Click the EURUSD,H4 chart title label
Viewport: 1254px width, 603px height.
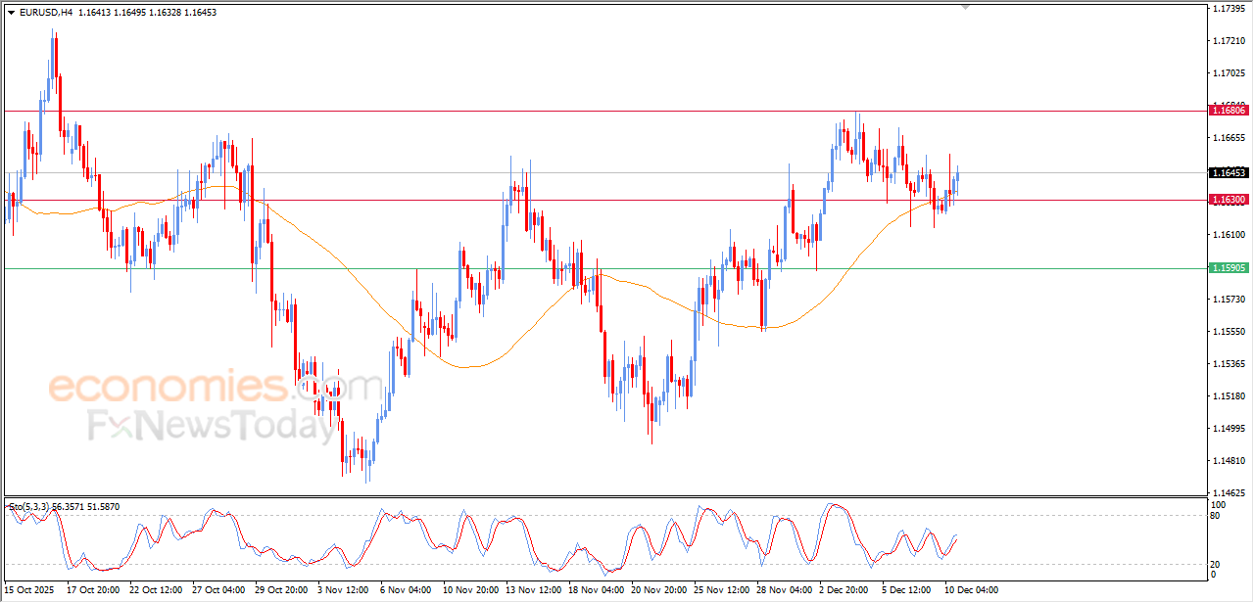pos(48,13)
